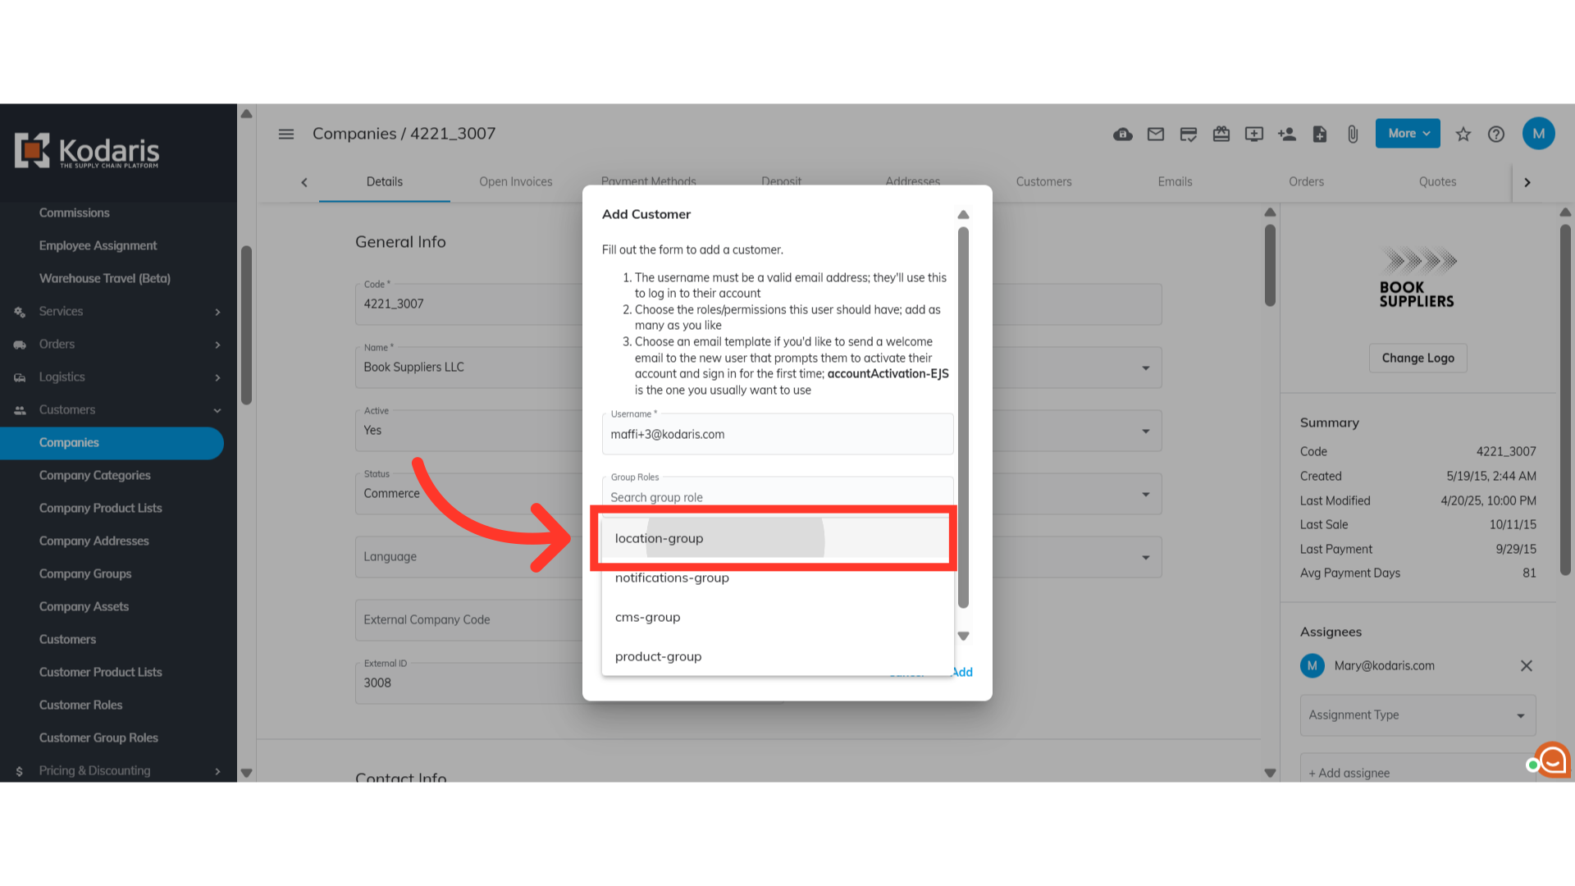Click the gift card icon

pos(1221,134)
